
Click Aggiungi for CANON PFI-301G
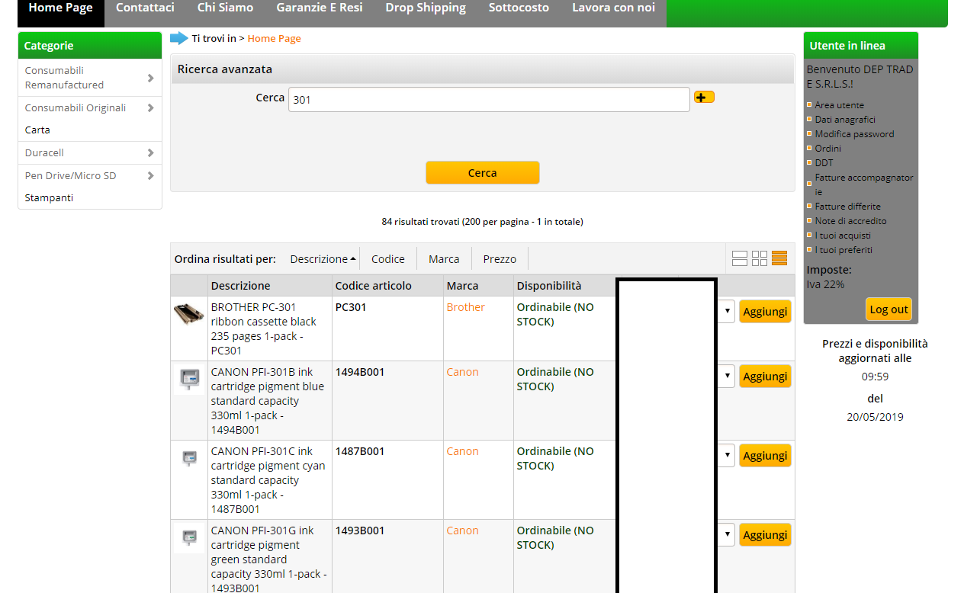coord(765,535)
